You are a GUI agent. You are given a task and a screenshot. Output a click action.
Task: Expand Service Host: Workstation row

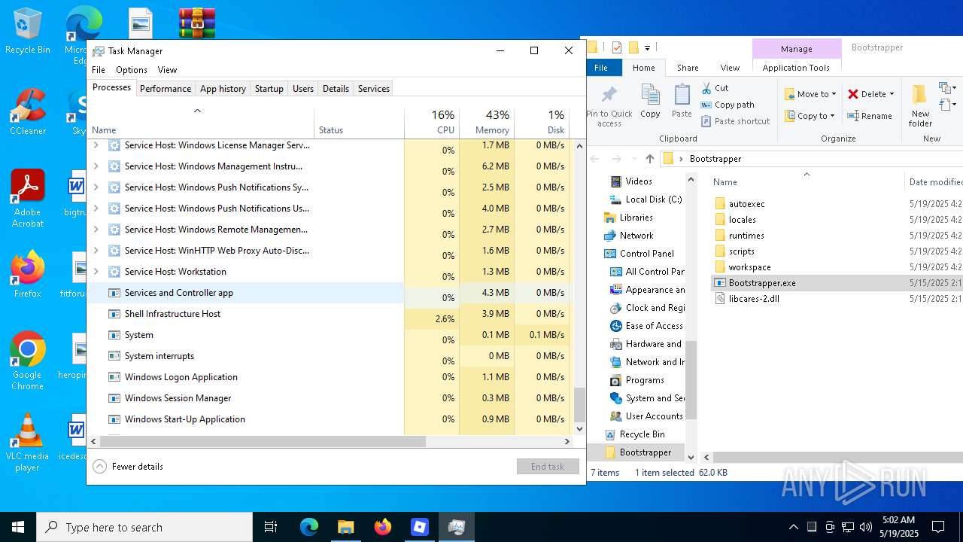(x=96, y=272)
